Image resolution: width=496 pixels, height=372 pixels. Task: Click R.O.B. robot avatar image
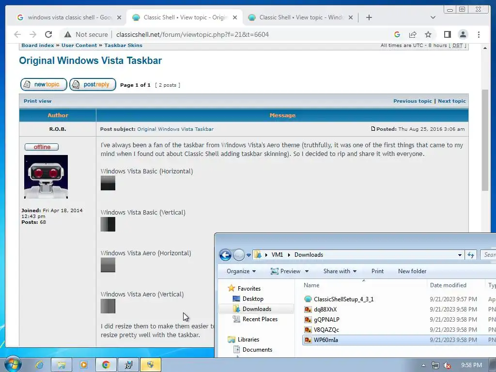tap(46, 177)
